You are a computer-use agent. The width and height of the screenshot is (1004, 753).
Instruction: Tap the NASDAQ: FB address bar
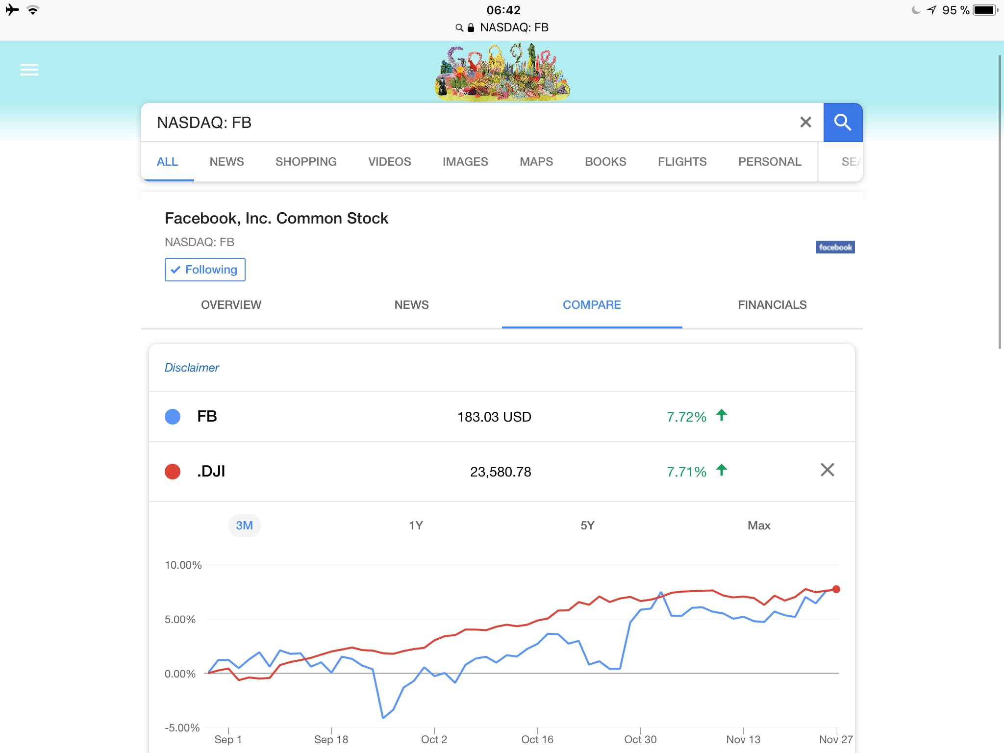pyautogui.click(x=502, y=27)
